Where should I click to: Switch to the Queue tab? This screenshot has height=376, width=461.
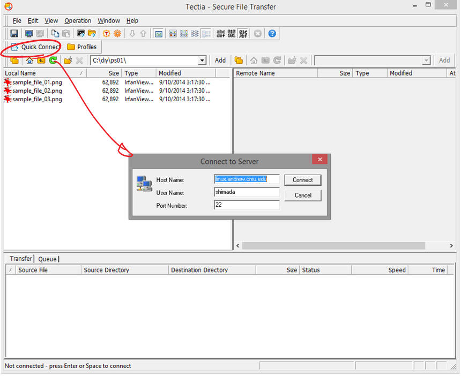coord(47,259)
